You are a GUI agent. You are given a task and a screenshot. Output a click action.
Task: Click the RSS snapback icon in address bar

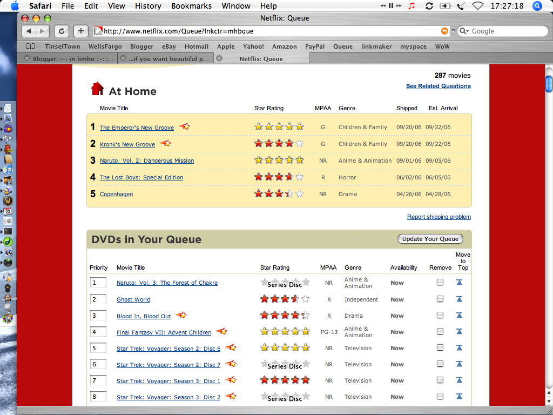point(444,31)
